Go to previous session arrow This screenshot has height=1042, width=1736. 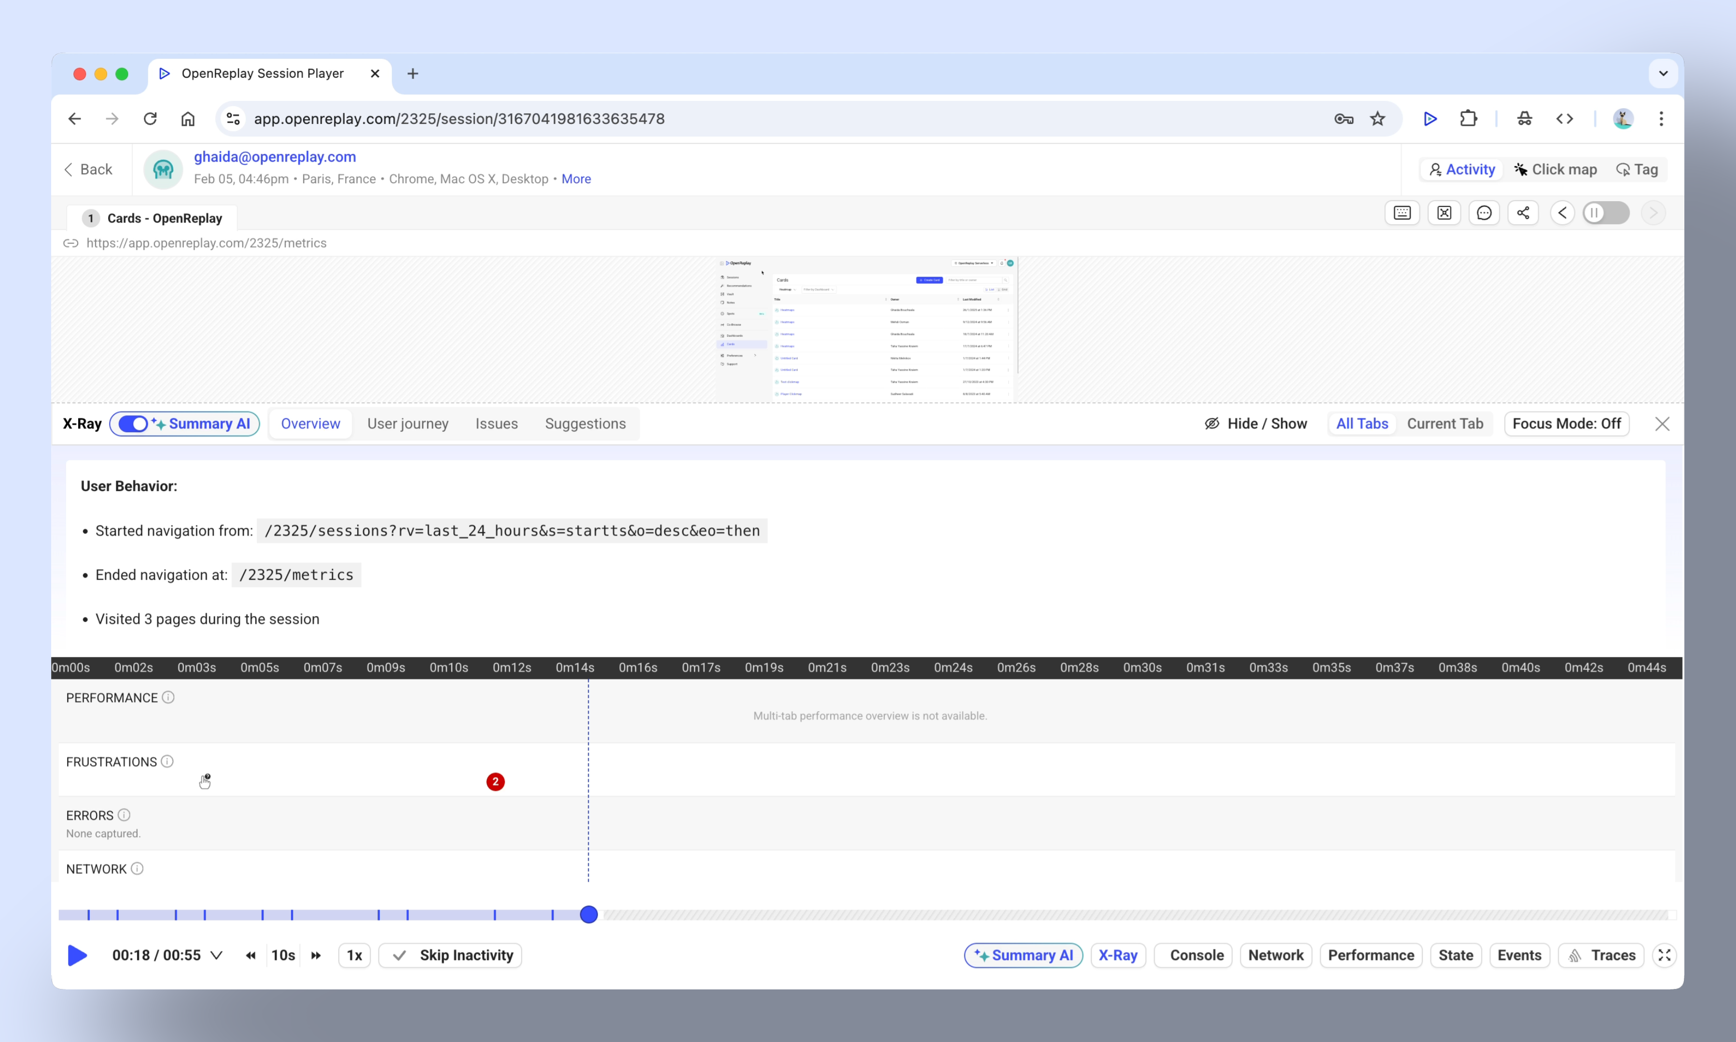[x=1563, y=213]
